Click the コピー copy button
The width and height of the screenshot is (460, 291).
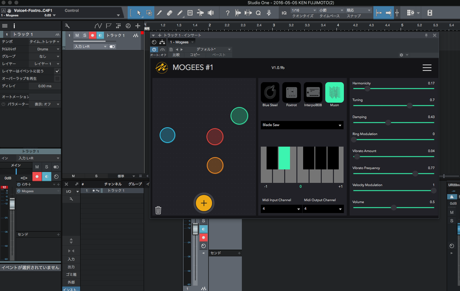pos(195,55)
